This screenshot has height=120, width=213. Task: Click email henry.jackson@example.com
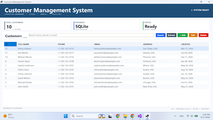[107, 49]
